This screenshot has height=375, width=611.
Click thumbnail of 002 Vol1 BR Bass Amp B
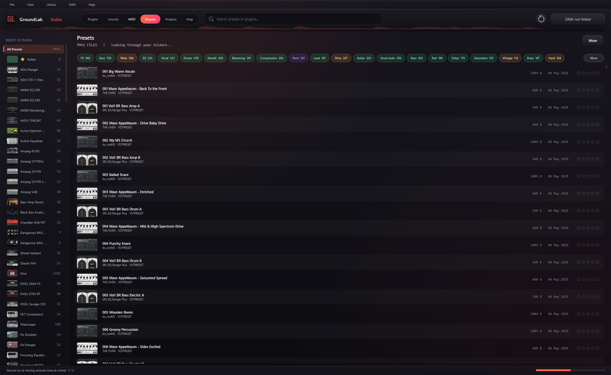(87, 159)
